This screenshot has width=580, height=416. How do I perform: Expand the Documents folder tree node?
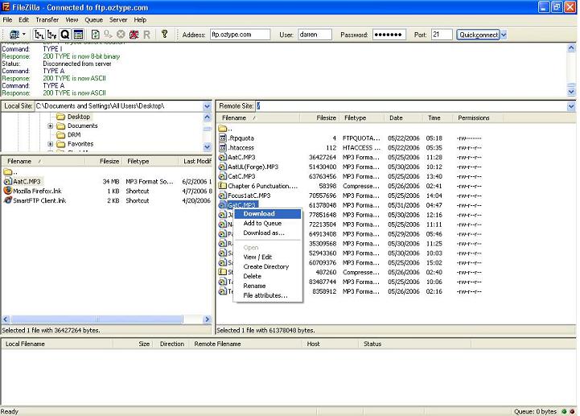tap(51, 126)
